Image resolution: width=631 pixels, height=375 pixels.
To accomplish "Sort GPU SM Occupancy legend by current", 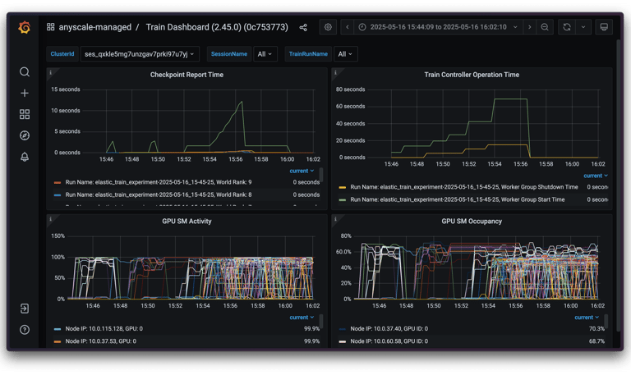I will (x=587, y=317).
